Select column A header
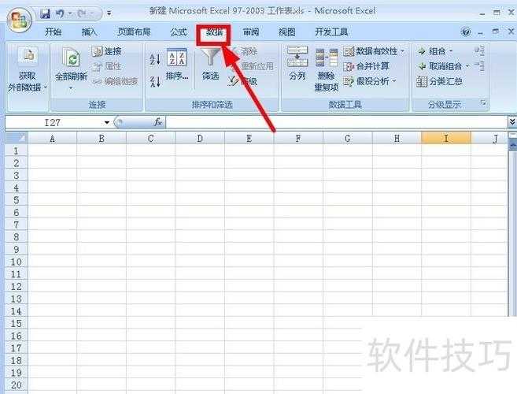Viewport: 517px width, 394px height. pos(53,139)
